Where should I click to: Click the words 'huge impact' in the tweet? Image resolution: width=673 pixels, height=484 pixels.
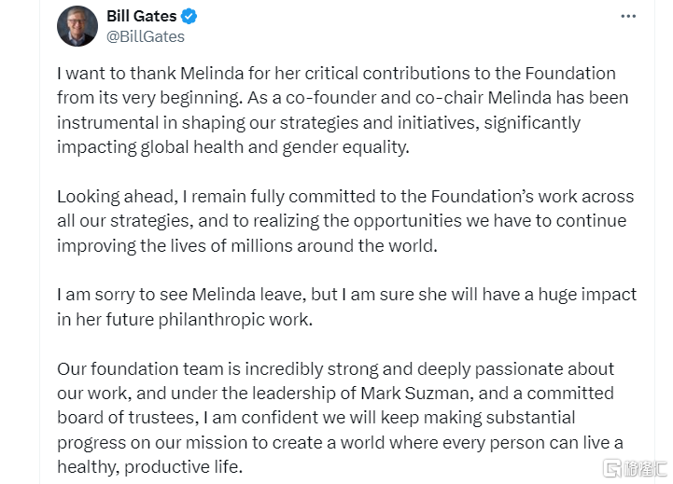pos(592,294)
